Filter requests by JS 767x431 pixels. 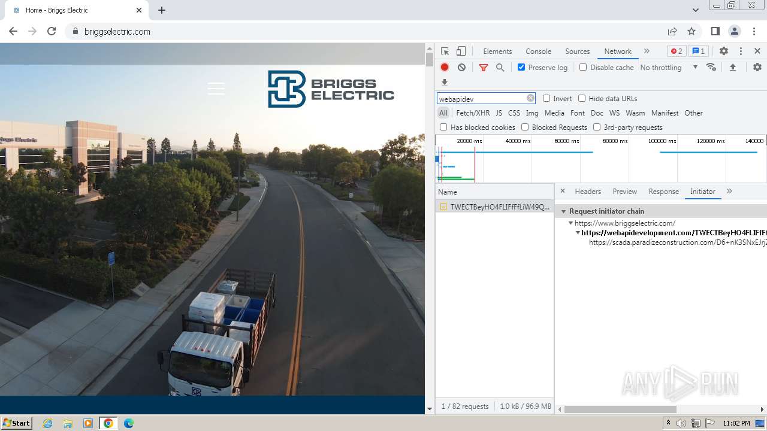coord(499,113)
